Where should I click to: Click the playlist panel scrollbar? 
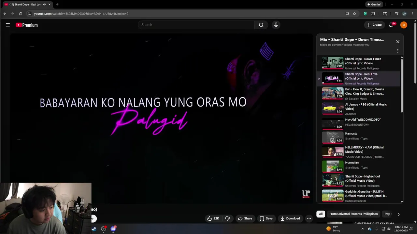pos(402,85)
